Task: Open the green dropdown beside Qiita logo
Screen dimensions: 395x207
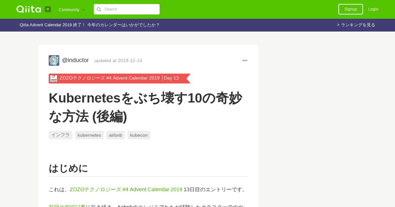Action: pos(48,9)
